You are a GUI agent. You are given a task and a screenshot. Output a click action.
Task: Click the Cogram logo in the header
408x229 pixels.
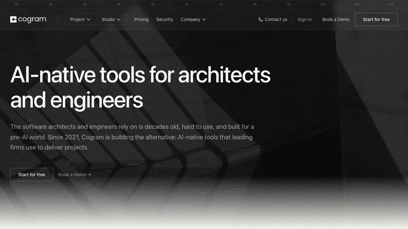click(x=28, y=19)
